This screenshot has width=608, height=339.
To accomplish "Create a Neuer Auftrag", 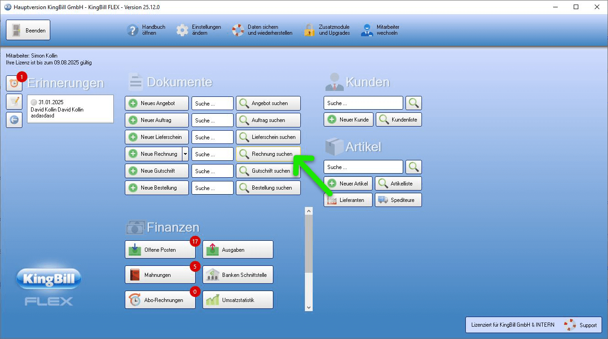I will click(157, 120).
